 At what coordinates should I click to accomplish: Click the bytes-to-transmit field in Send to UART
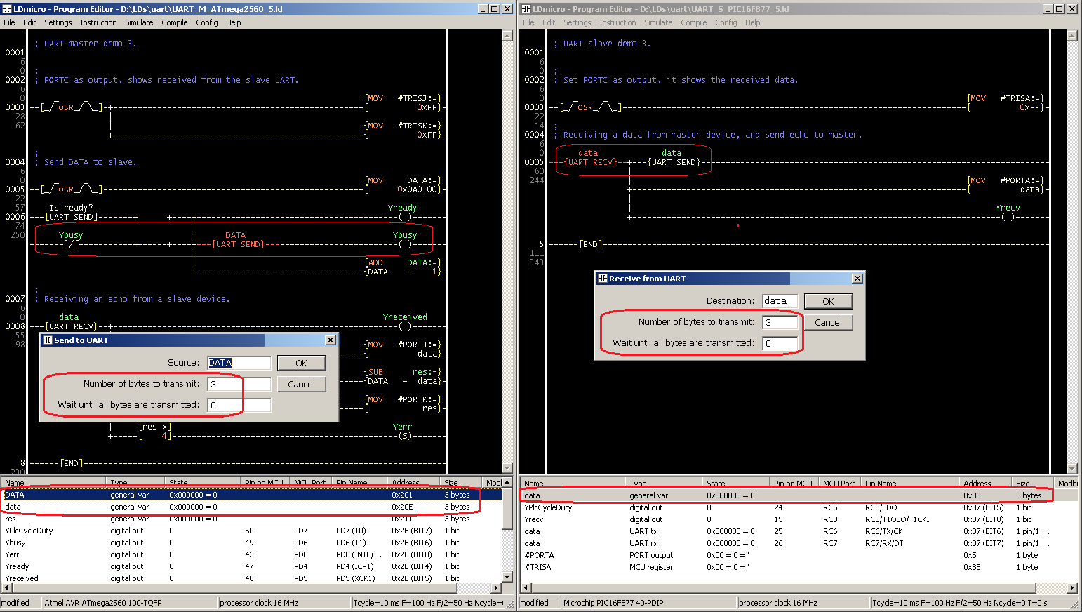pos(239,384)
